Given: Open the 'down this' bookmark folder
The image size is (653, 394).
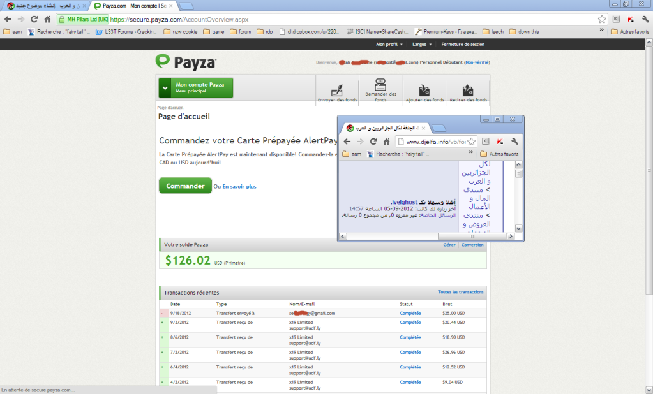Looking at the screenshot, I should tap(524, 32).
